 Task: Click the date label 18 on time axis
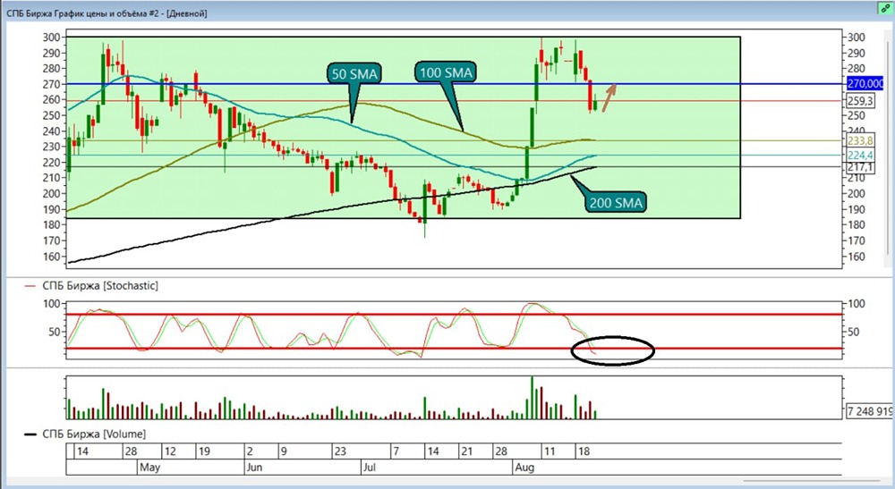(x=584, y=451)
